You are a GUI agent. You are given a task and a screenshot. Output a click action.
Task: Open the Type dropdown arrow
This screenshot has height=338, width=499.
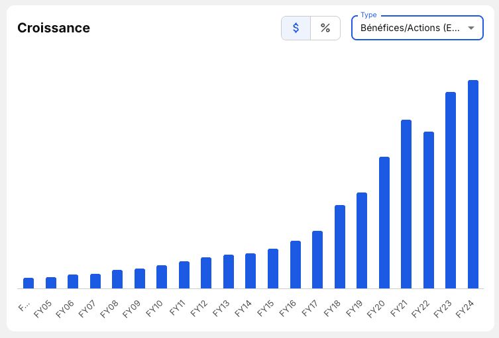point(471,28)
